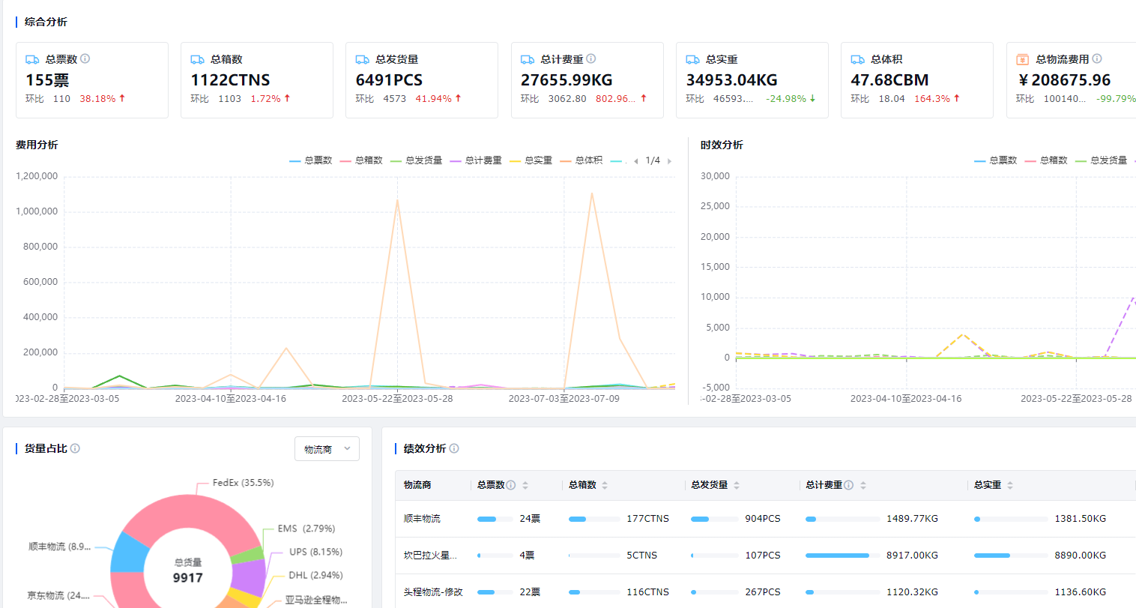Click the 总计费重 card value 27655.99KG

click(567, 80)
